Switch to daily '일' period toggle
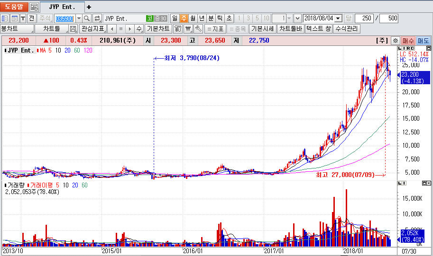 point(175,18)
